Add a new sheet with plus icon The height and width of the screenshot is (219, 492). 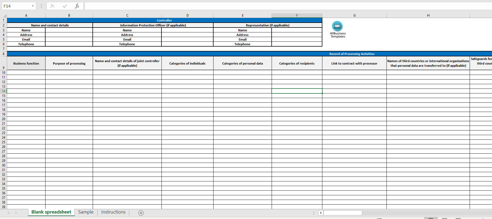click(141, 213)
